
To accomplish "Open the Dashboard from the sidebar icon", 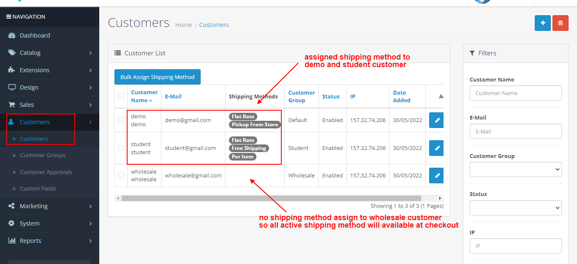I will tap(13, 35).
